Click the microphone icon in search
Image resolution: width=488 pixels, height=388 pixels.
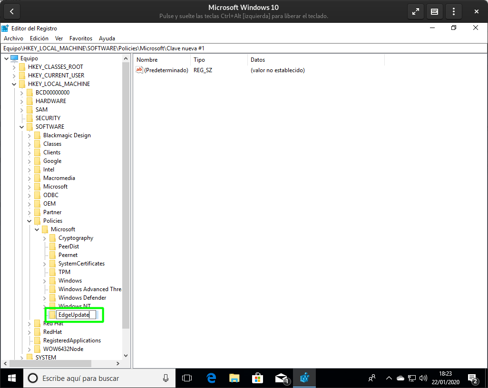coord(166,378)
